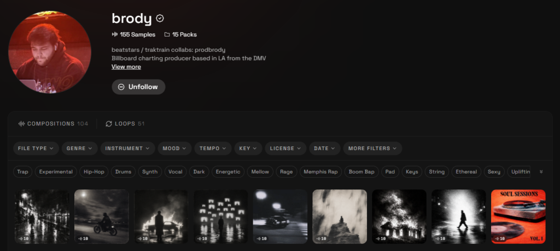Click the verified badge next to brody
The height and width of the screenshot is (251, 560).
point(160,19)
